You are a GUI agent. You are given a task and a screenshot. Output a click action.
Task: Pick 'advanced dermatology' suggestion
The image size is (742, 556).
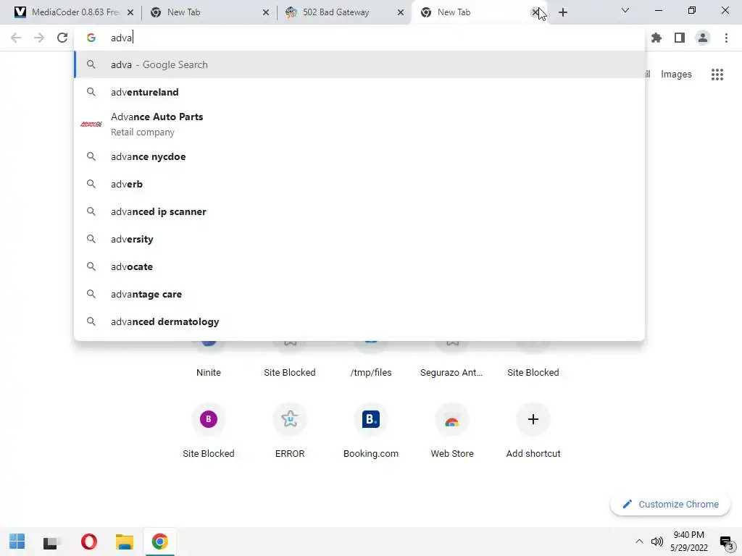(x=359, y=321)
